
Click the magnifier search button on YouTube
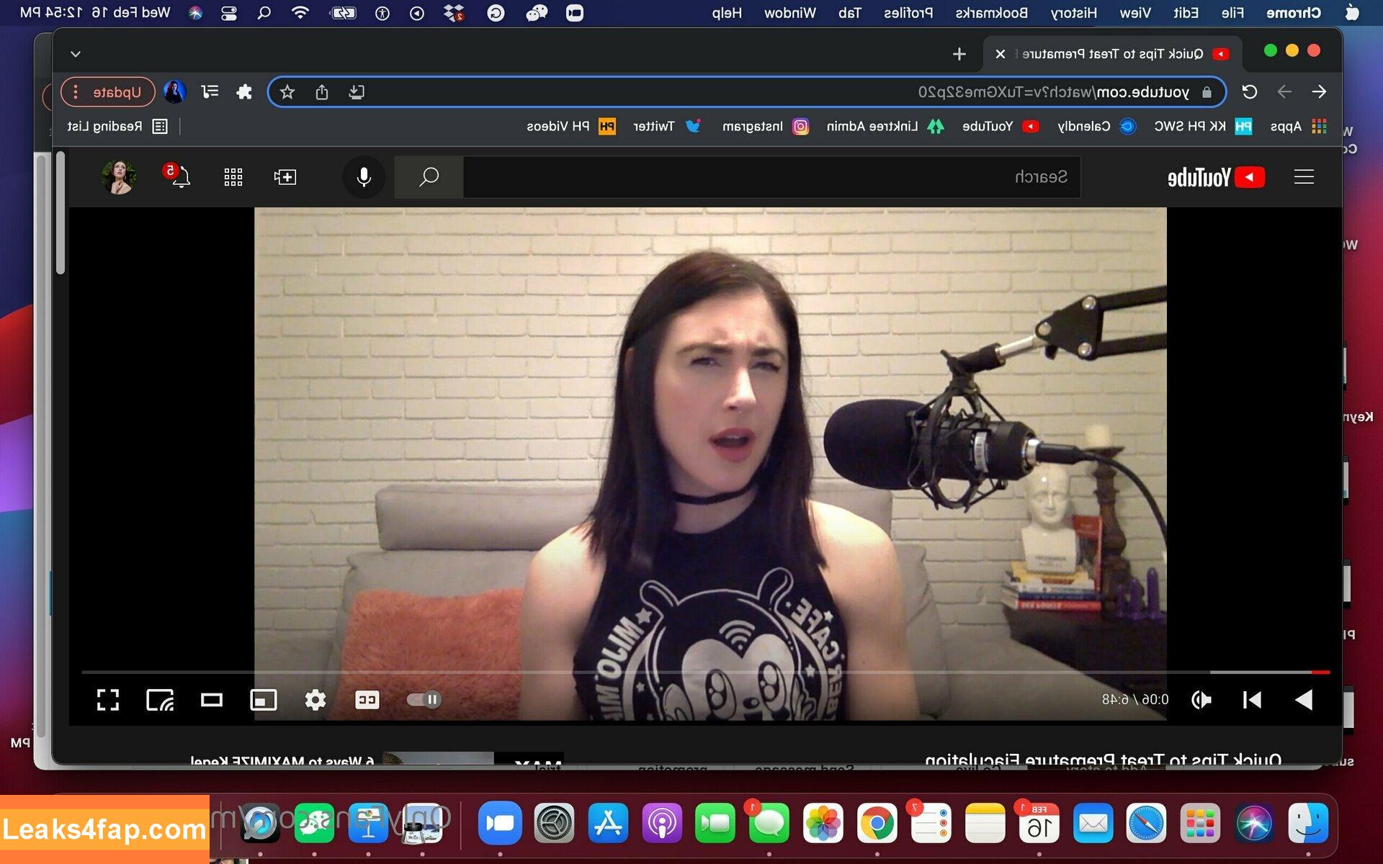pyautogui.click(x=429, y=177)
